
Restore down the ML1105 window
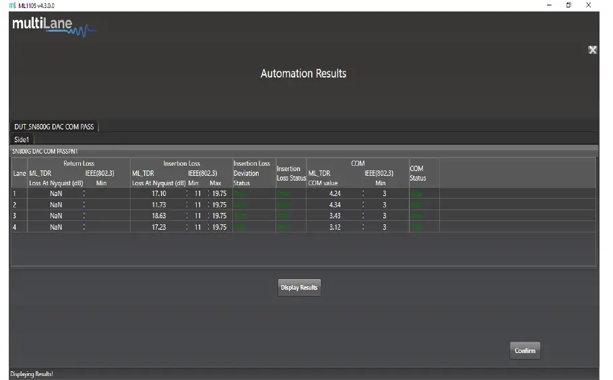(x=569, y=5)
